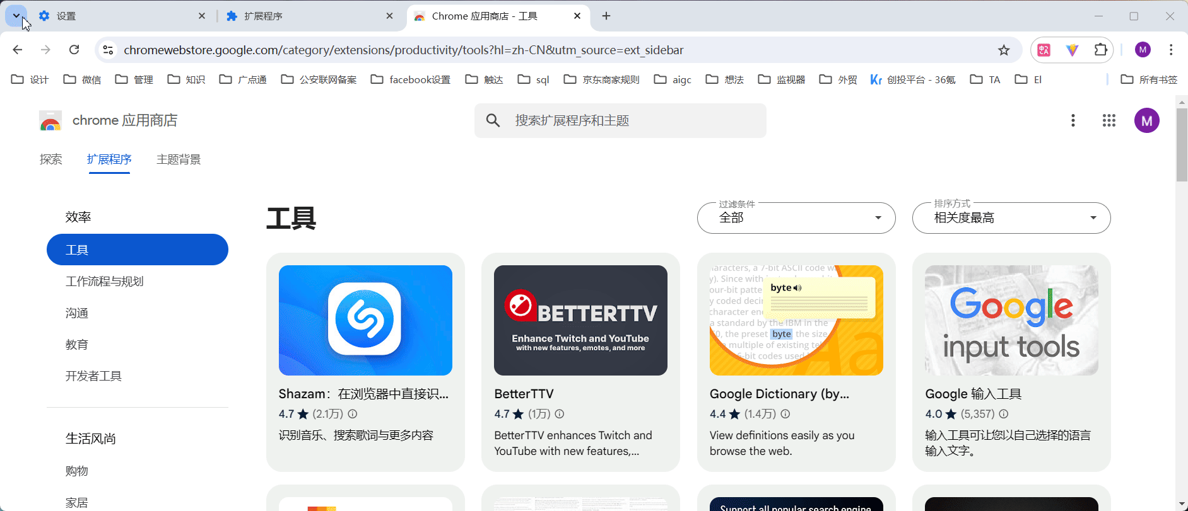Open the tab search dropdown arrow
This screenshot has width=1188, height=511.
(16, 16)
